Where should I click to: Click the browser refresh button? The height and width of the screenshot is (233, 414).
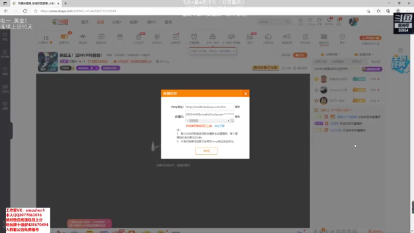[x=25, y=11]
